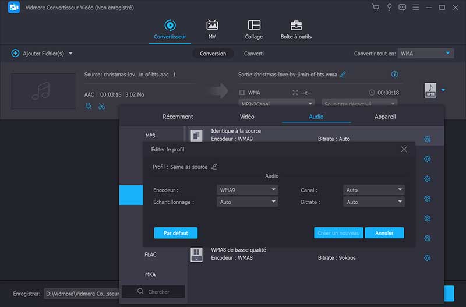The height and width of the screenshot is (307, 466).
Task: Open settings gear for WMA8 basse qualité
Action: click(x=427, y=257)
